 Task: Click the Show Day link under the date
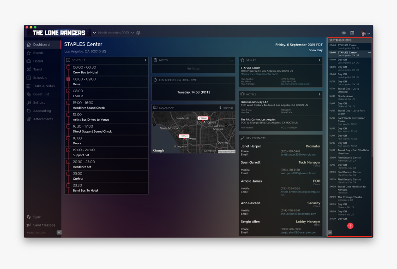[315, 50]
